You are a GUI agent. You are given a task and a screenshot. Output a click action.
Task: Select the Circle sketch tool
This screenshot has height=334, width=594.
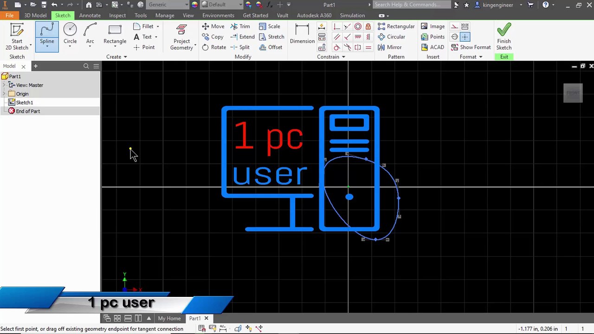(x=70, y=34)
